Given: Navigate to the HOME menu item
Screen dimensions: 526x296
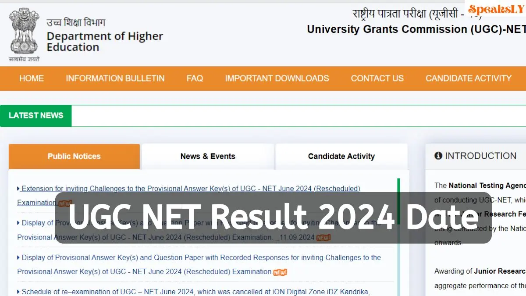Looking at the screenshot, I should (31, 78).
